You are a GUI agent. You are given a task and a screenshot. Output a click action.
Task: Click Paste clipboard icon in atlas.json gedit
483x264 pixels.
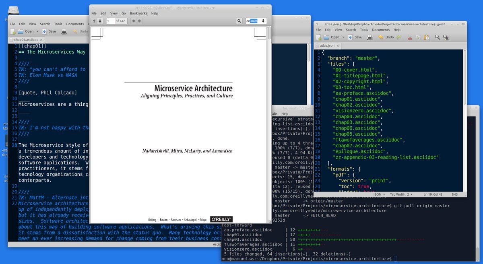pos(426,37)
